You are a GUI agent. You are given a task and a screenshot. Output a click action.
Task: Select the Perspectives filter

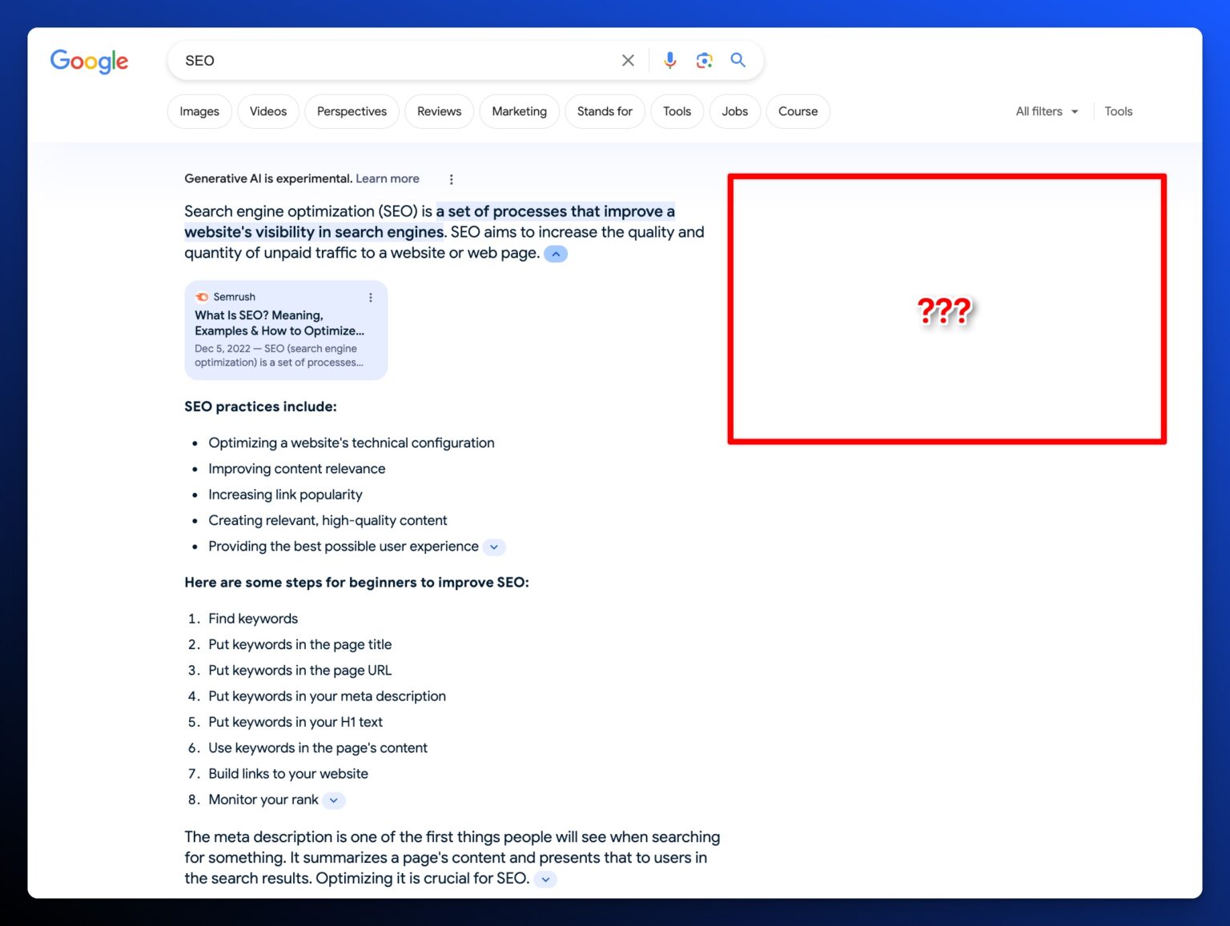coord(352,111)
